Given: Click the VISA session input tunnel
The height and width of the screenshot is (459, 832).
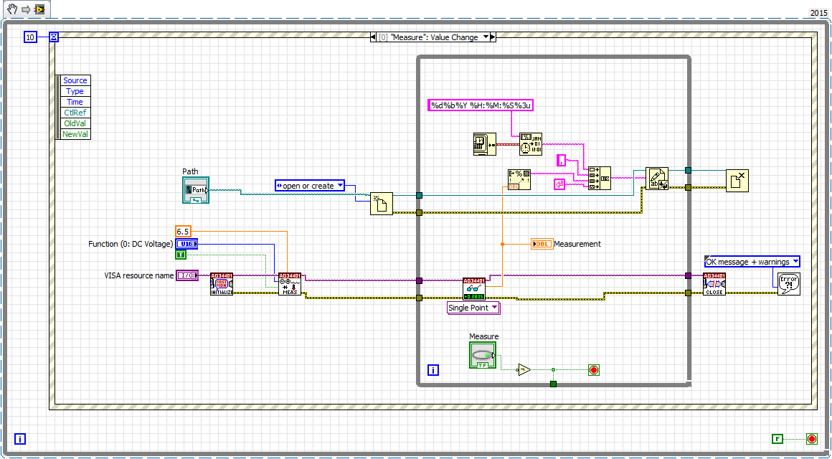Looking at the screenshot, I should pos(419,280).
